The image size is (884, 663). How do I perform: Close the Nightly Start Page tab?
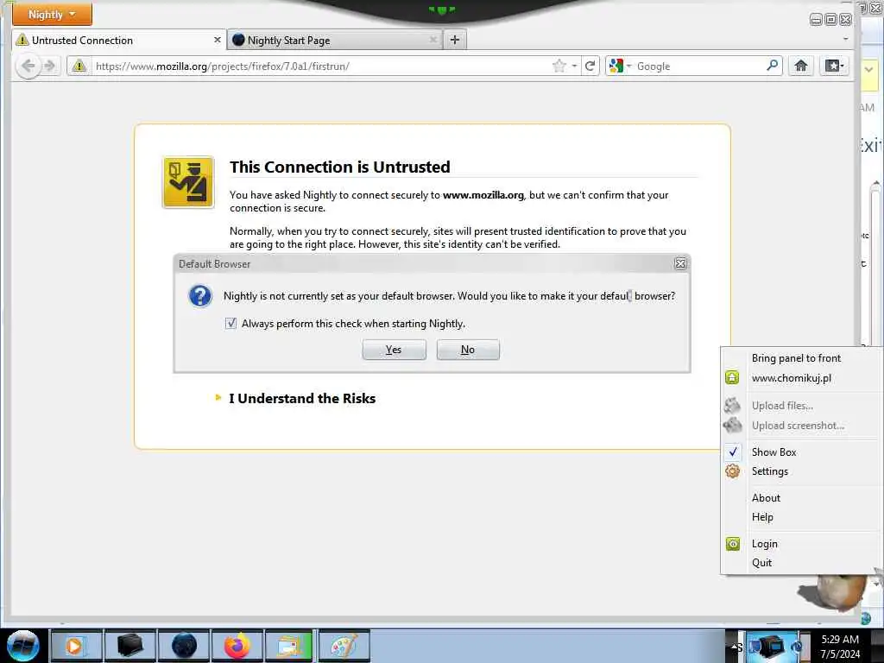pos(433,40)
